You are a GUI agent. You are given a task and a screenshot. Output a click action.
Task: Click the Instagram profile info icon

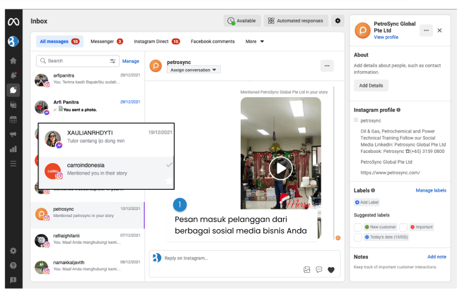pos(399,110)
